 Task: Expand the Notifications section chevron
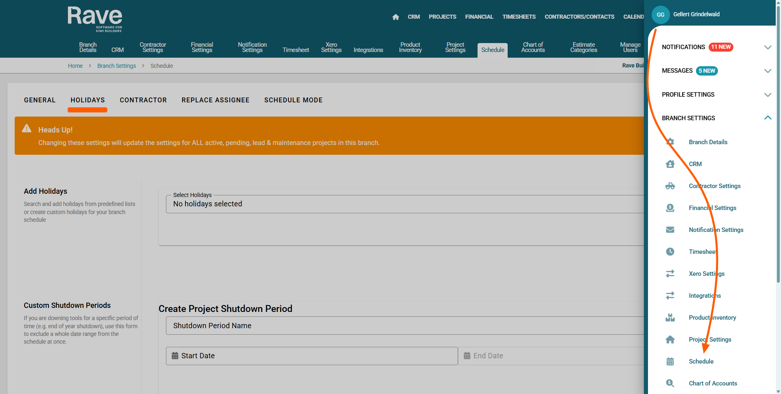768,47
